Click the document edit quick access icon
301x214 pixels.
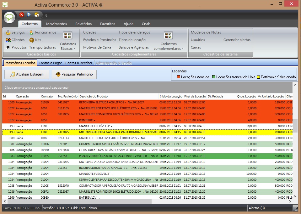click(29, 15)
